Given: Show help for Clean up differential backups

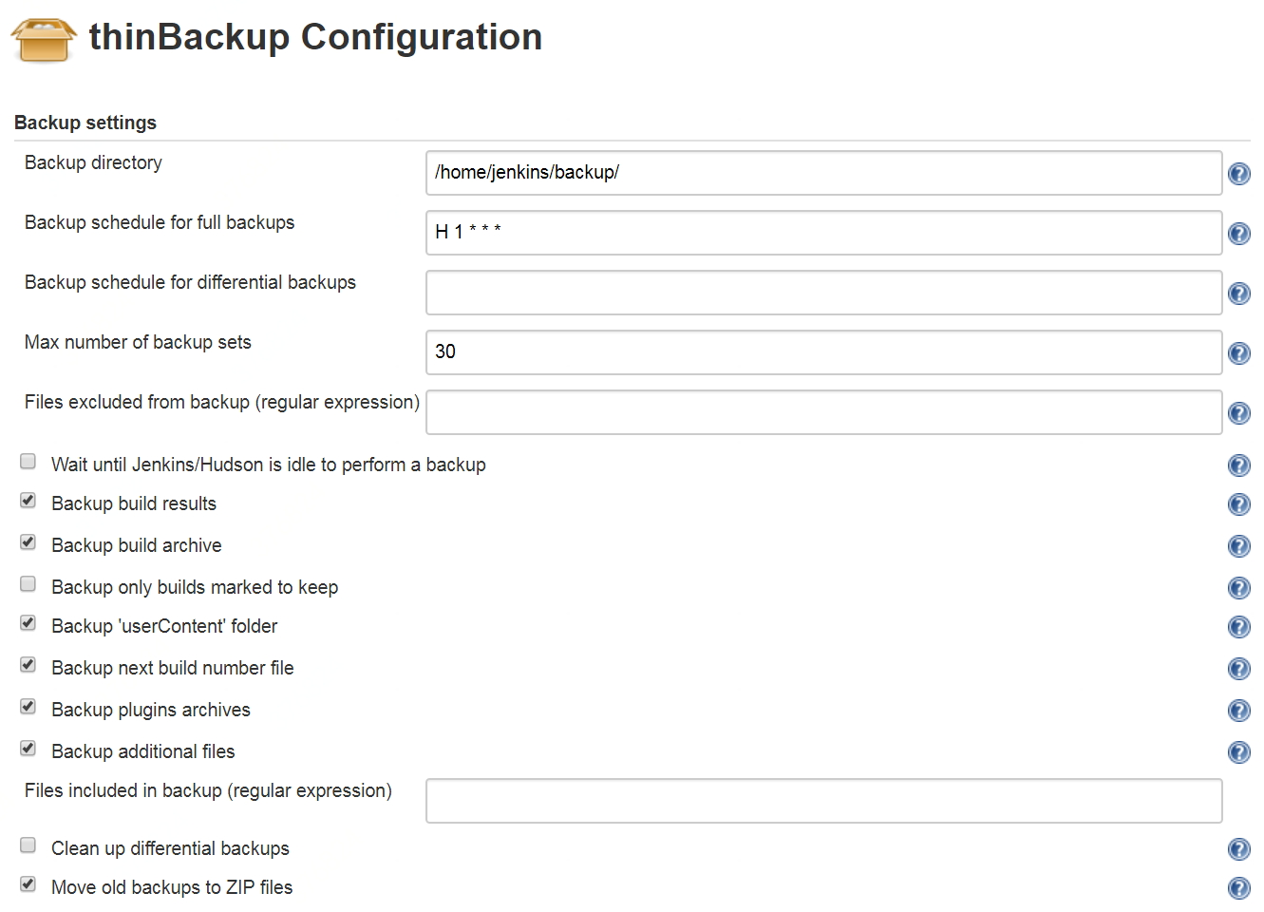Looking at the screenshot, I should pos(1238,849).
